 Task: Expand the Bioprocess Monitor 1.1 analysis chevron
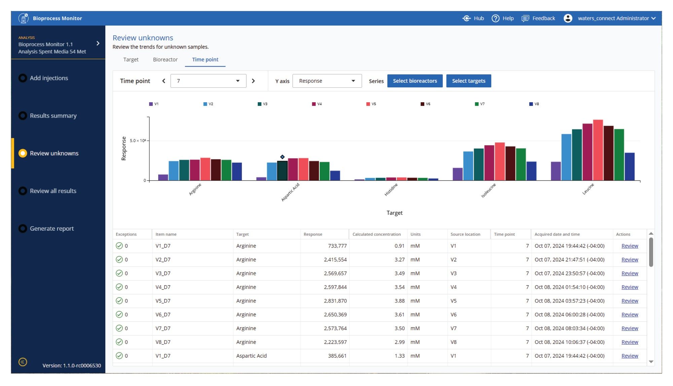point(98,43)
